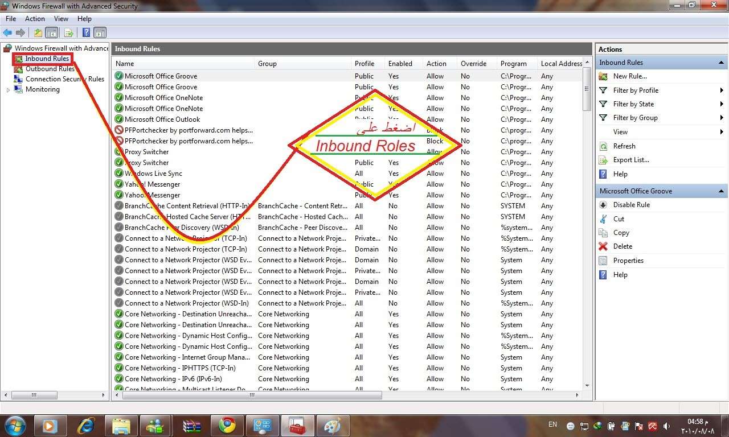Image resolution: width=729 pixels, height=437 pixels.
Task: Open Google Chrome from the taskbar
Action: [227, 425]
